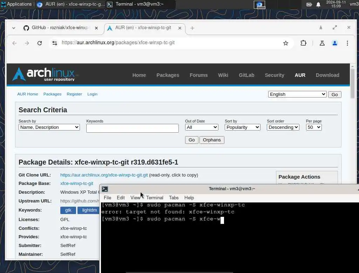The height and width of the screenshot is (273, 359).
Task: Expand the English language dropdown
Action: point(297,94)
